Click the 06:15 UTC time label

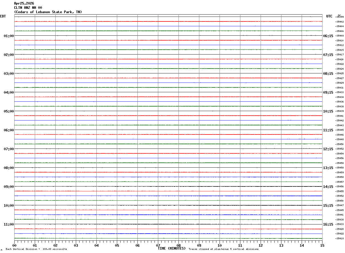(x=328, y=36)
